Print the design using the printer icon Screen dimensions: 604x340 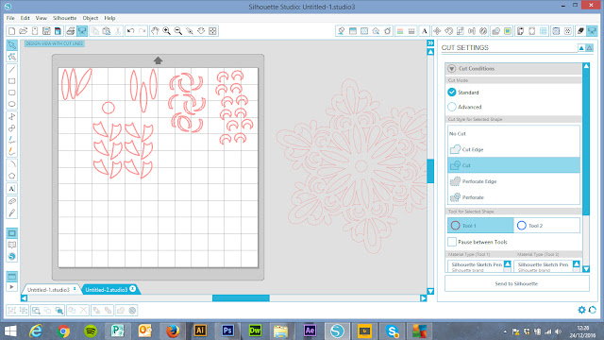click(70, 31)
